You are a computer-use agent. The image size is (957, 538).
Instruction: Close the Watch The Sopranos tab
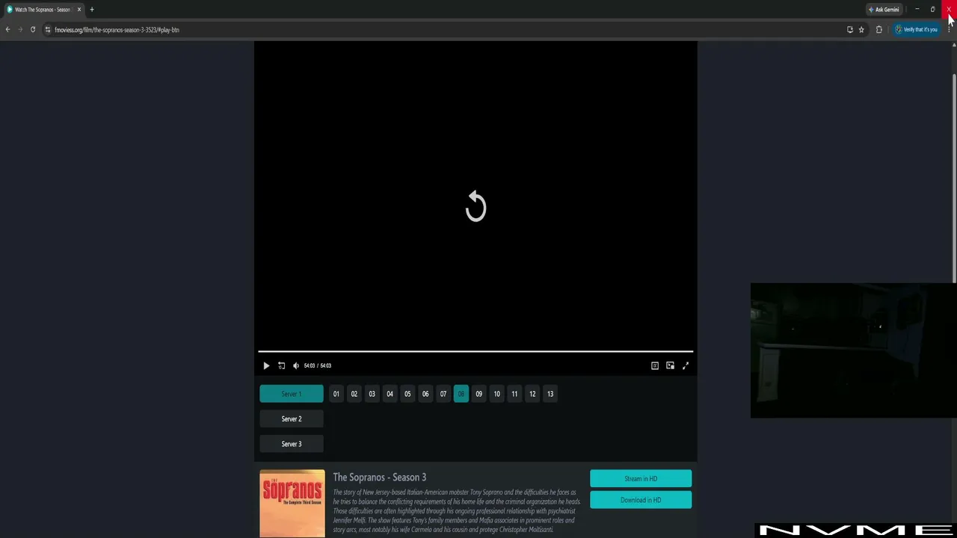point(79,10)
